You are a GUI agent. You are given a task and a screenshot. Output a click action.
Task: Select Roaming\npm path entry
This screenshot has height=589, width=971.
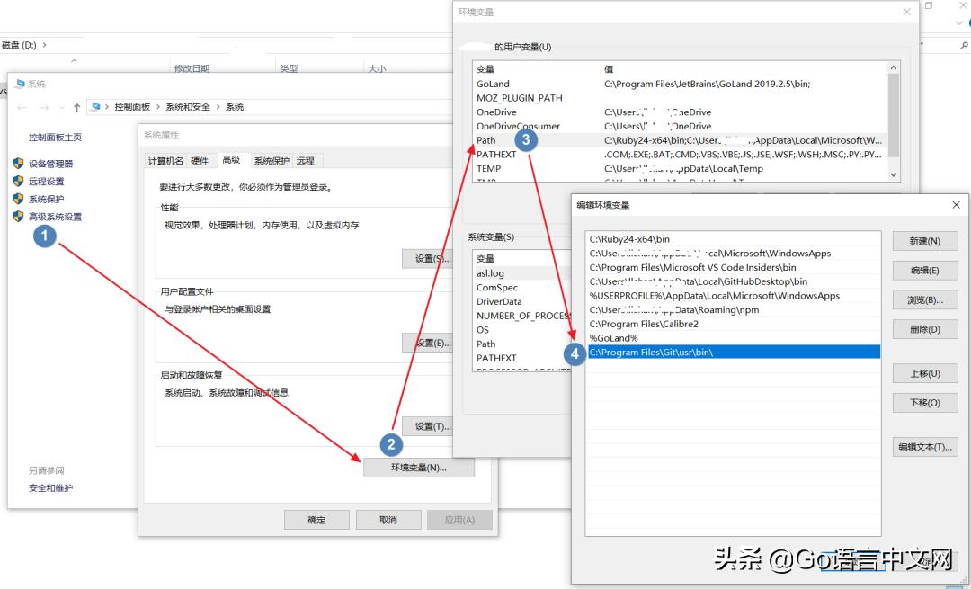[734, 309]
